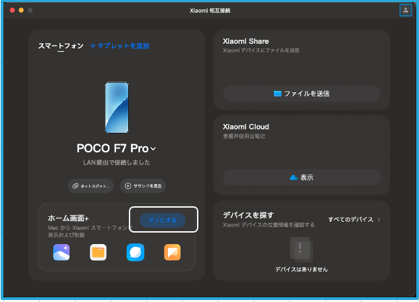Click the デバイスを探す heading
The image size is (419, 302).
(248, 215)
